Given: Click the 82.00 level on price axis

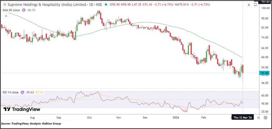Looking at the screenshot, I should point(265,27).
